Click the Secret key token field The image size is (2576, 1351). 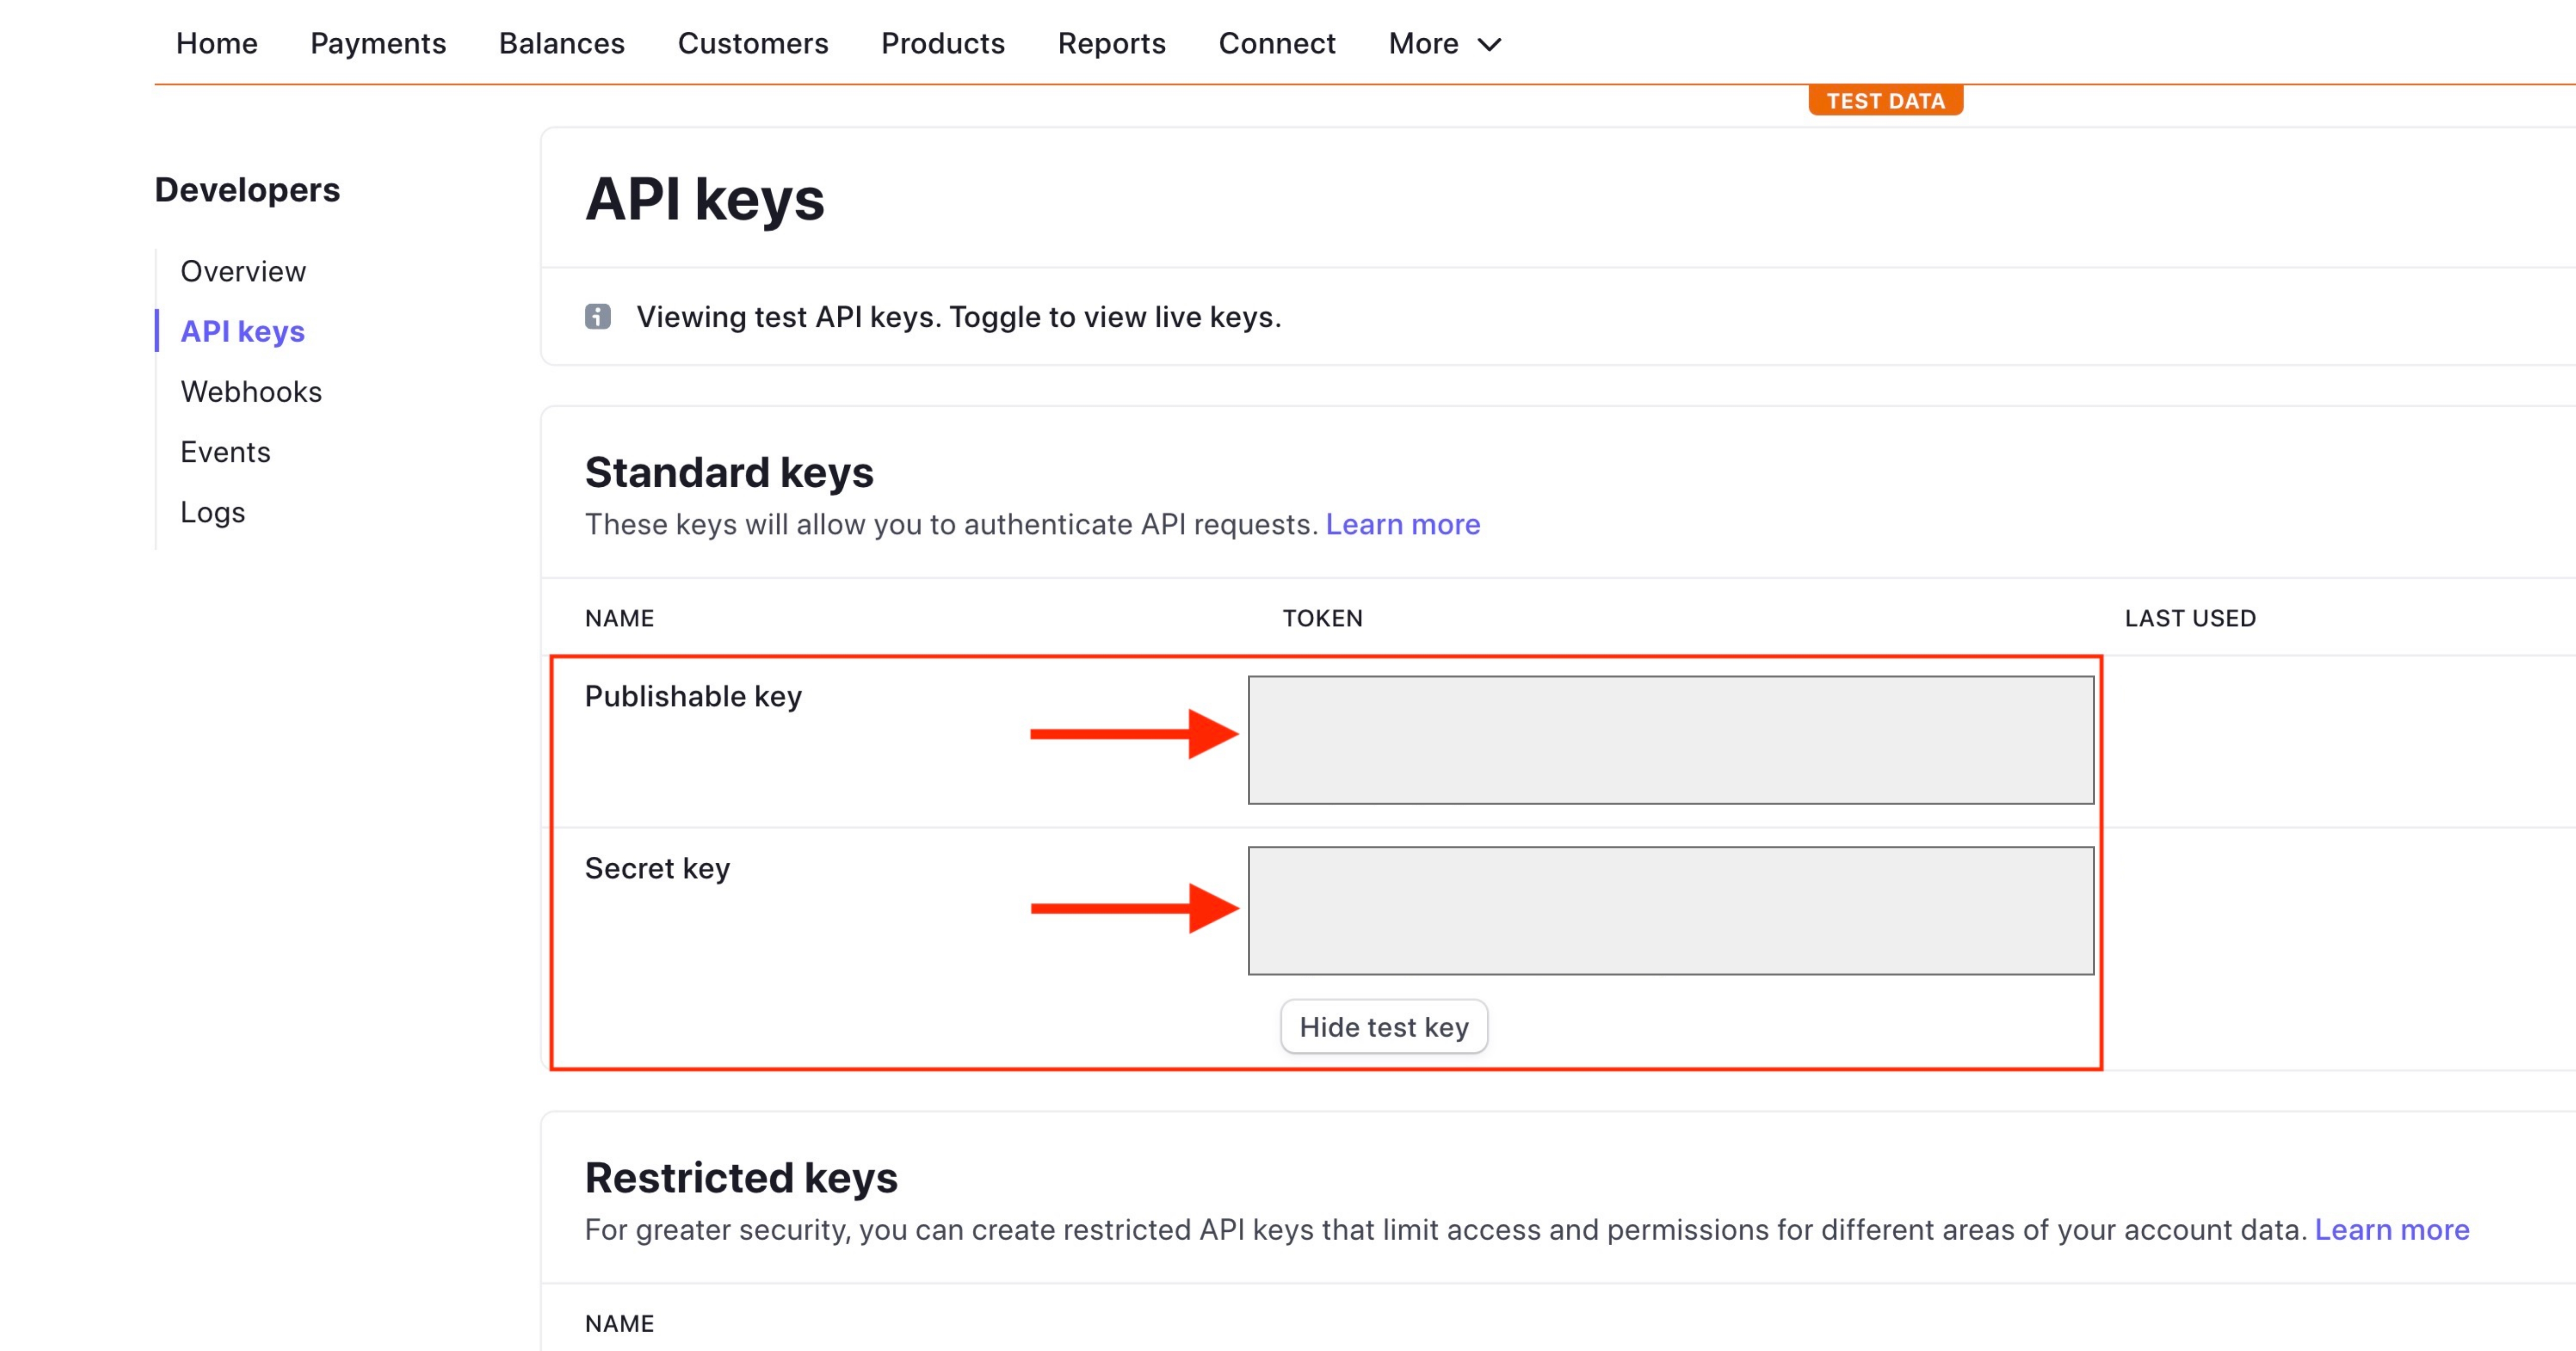click(x=1671, y=910)
